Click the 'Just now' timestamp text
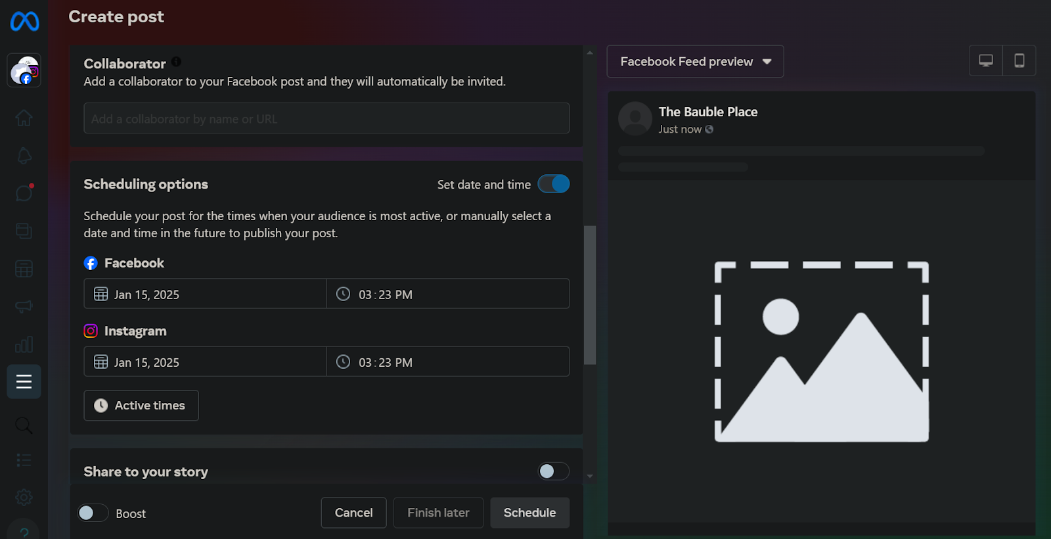 tap(680, 129)
